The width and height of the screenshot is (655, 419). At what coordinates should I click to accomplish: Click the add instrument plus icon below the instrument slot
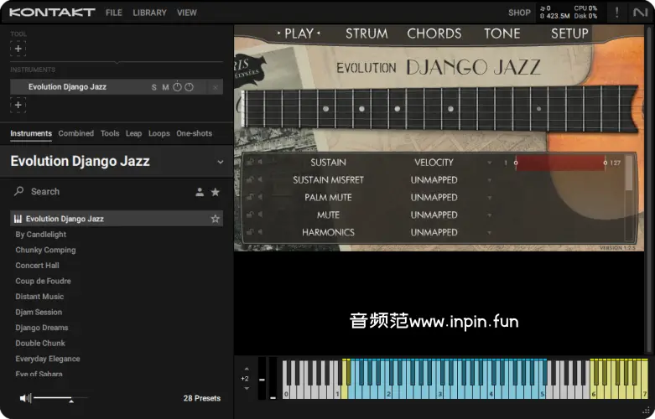[18, 105]
